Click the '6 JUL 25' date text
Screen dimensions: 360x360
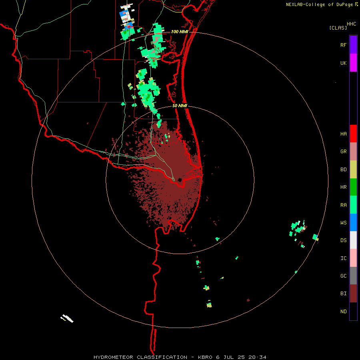point(231,357)
